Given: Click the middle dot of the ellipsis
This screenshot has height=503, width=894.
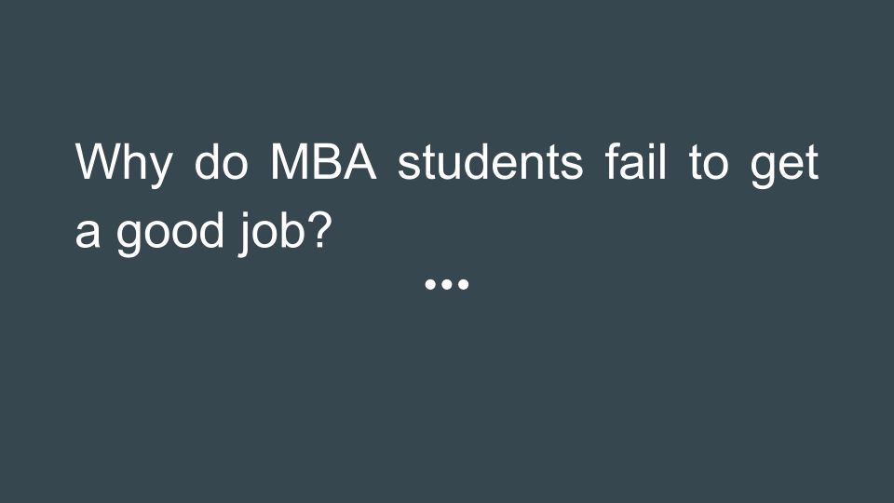Looking at the screenshot, I should 446,282.
